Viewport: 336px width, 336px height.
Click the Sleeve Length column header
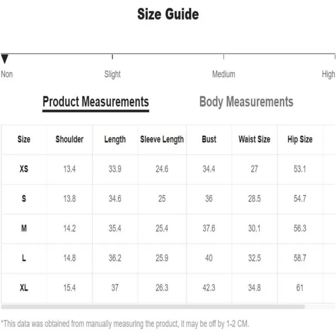pyautogui.click(x=162, y=139)
